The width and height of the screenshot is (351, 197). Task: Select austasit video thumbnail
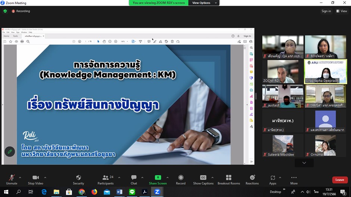click(x=283, y=96)
